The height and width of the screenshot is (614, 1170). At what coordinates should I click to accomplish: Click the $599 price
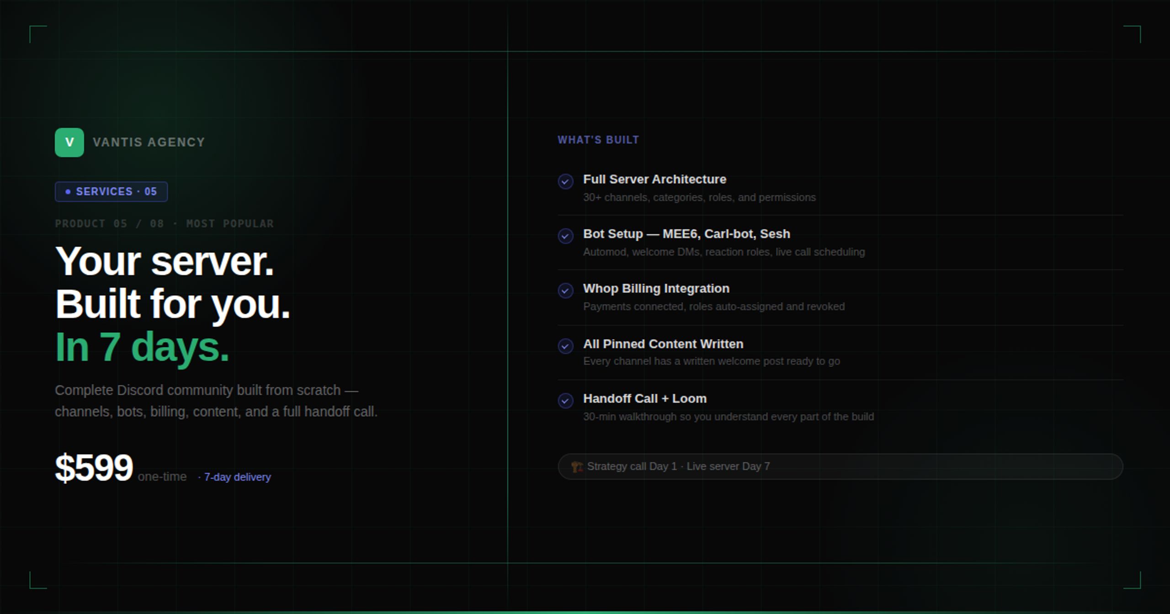(x=94, y=468)
